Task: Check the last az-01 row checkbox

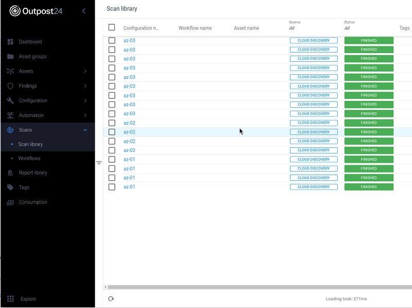Action: (112, 187)
